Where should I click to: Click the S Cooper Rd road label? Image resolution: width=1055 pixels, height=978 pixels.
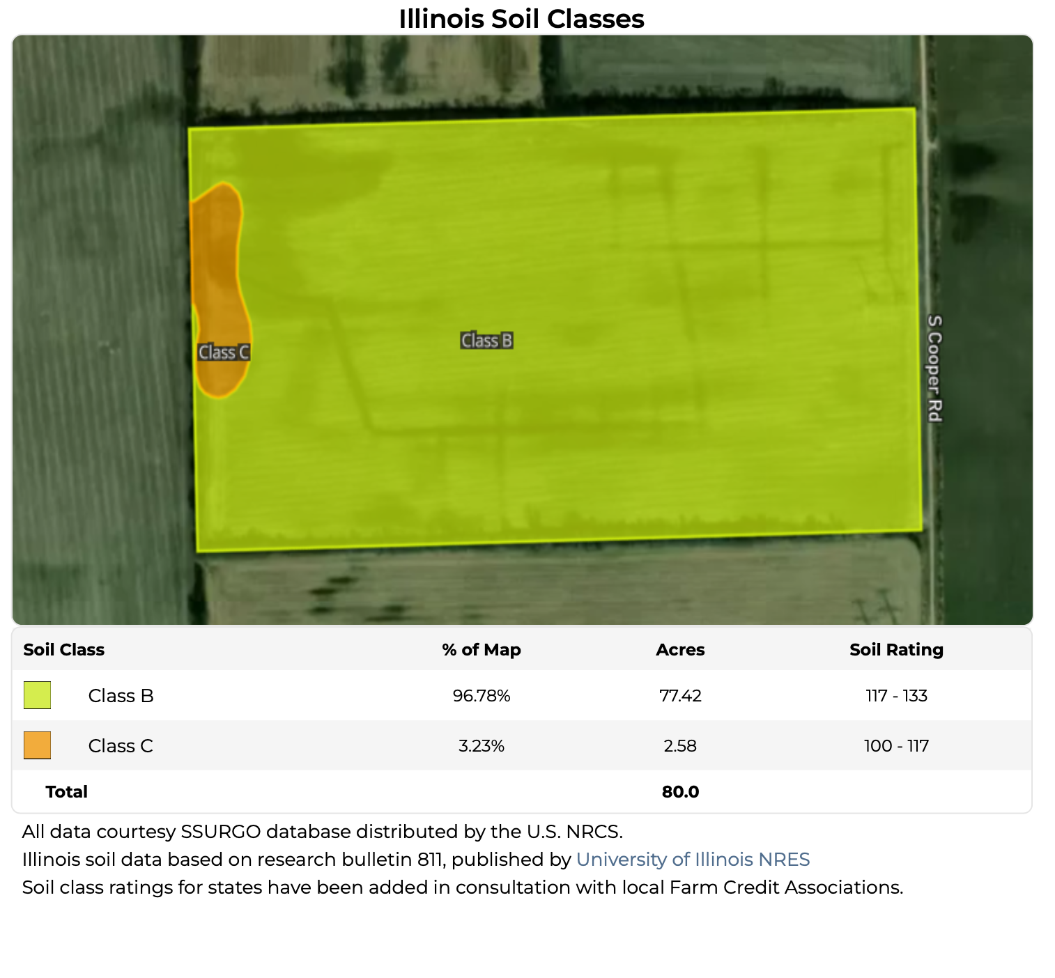(934, 368)
